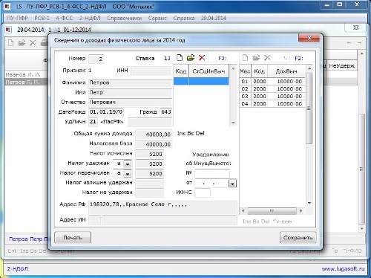Click delete X icon in background toolbar
This screenshot has height=278, width=371.
coord(33,43)
